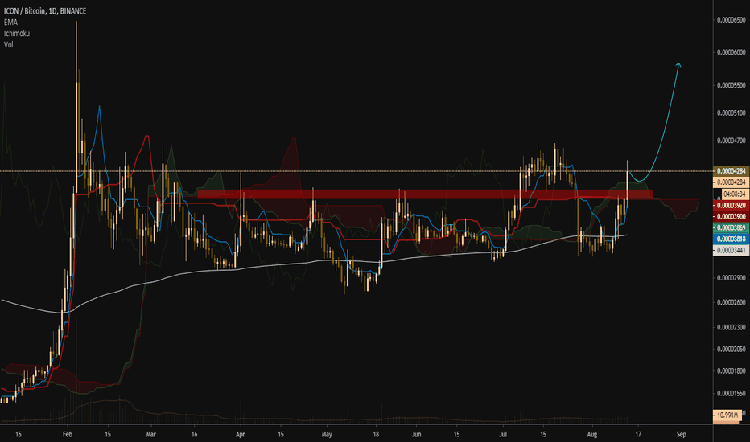Select the Ichimoku indicator label
This screenshot has width=750, height=442.
pos(17,34)
